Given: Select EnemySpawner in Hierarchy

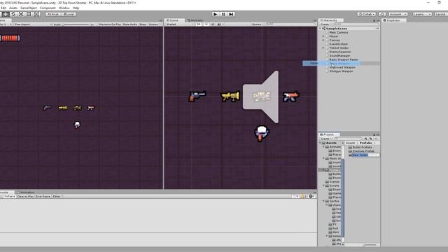Looking at the screenshot, I should click(339, 52).
